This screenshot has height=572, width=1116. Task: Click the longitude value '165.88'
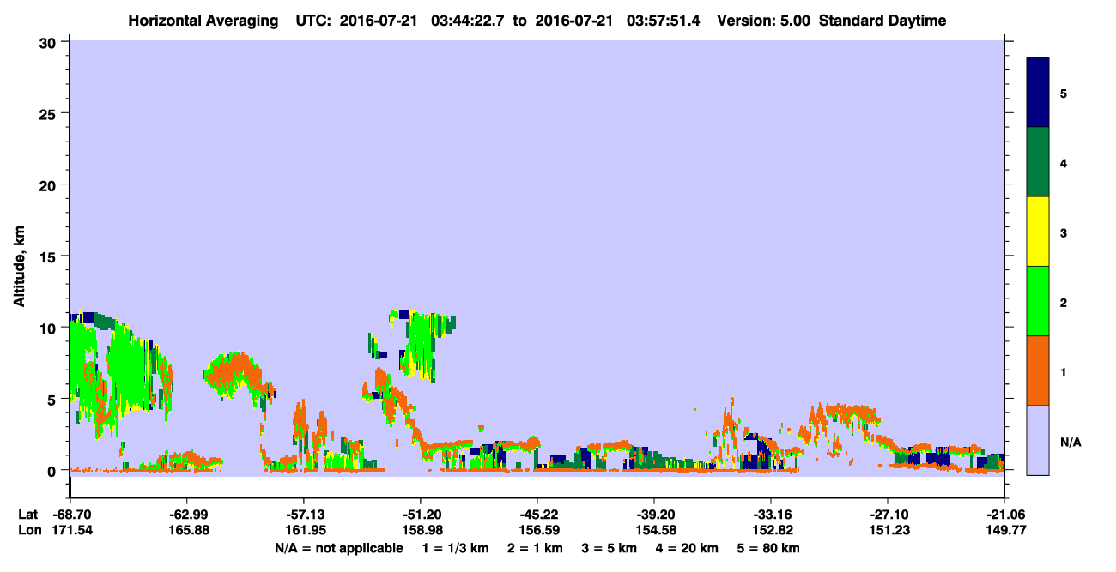[187, 531]
